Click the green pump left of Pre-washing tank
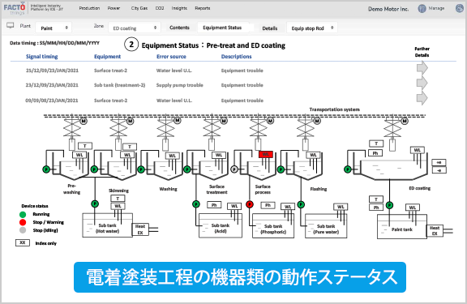The height and width of the screenshot is (304, 467). (x=46, y=169)
